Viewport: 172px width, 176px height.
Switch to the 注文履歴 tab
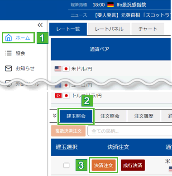pos(144,116)
